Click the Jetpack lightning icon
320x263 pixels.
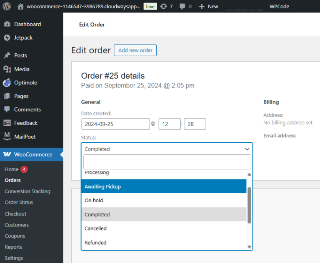coord(7,37)
